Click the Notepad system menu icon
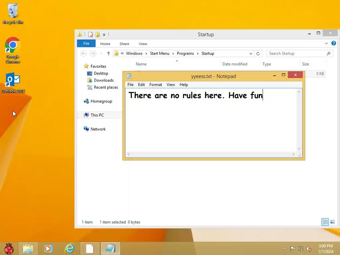Screen dimensions: 340x255 pyautogui.click(x=129, y=76)
